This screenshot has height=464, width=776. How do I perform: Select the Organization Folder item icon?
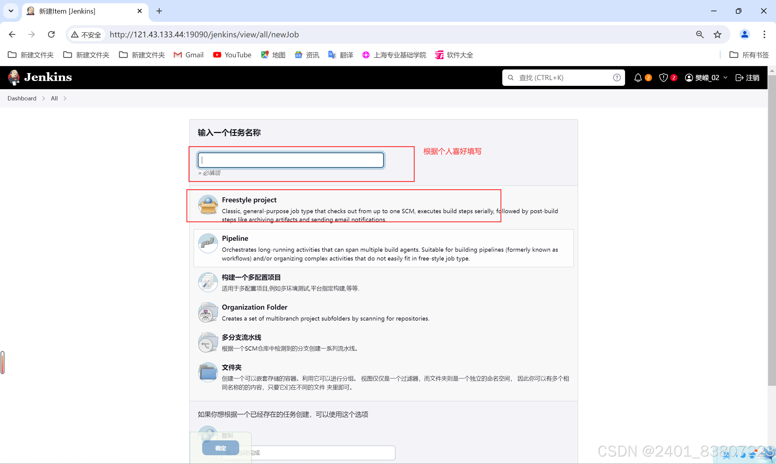208,312
